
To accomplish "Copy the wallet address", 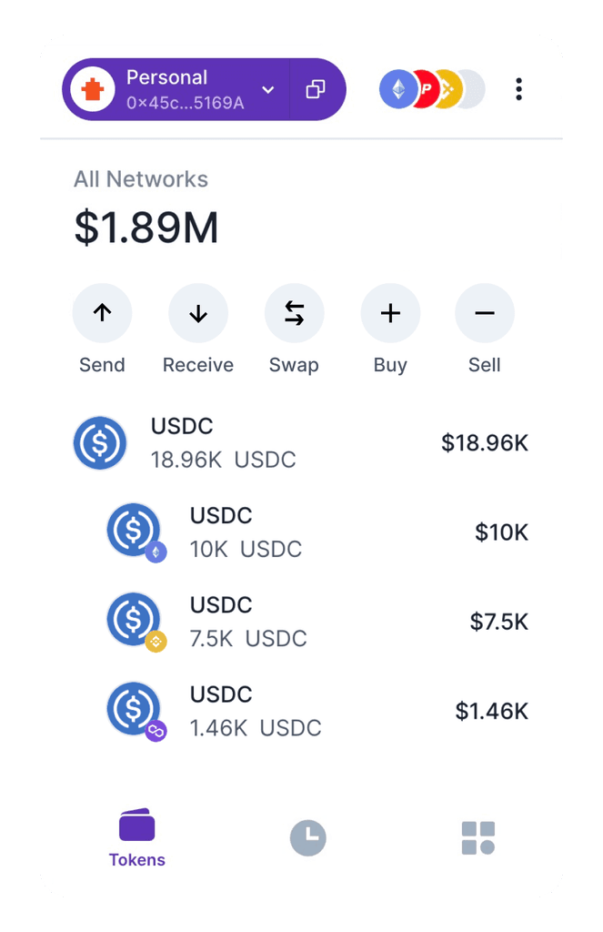I will (316, 89).
